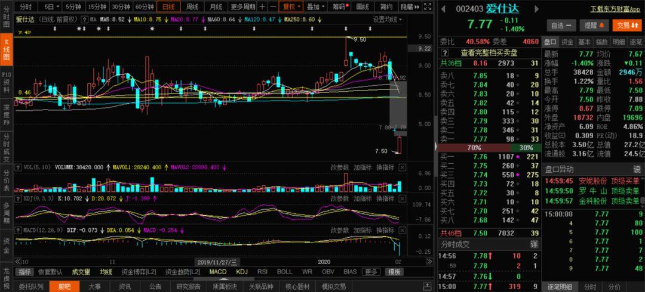Viewport: 645px width, 292px height.
Task: Zoom out the K-line chart with the minus icon
Action: (273, 7)
